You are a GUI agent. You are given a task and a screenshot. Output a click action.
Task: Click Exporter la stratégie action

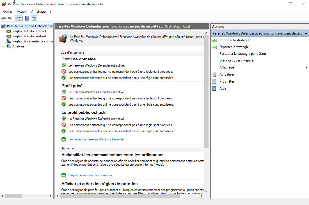(x=235, y=47)
